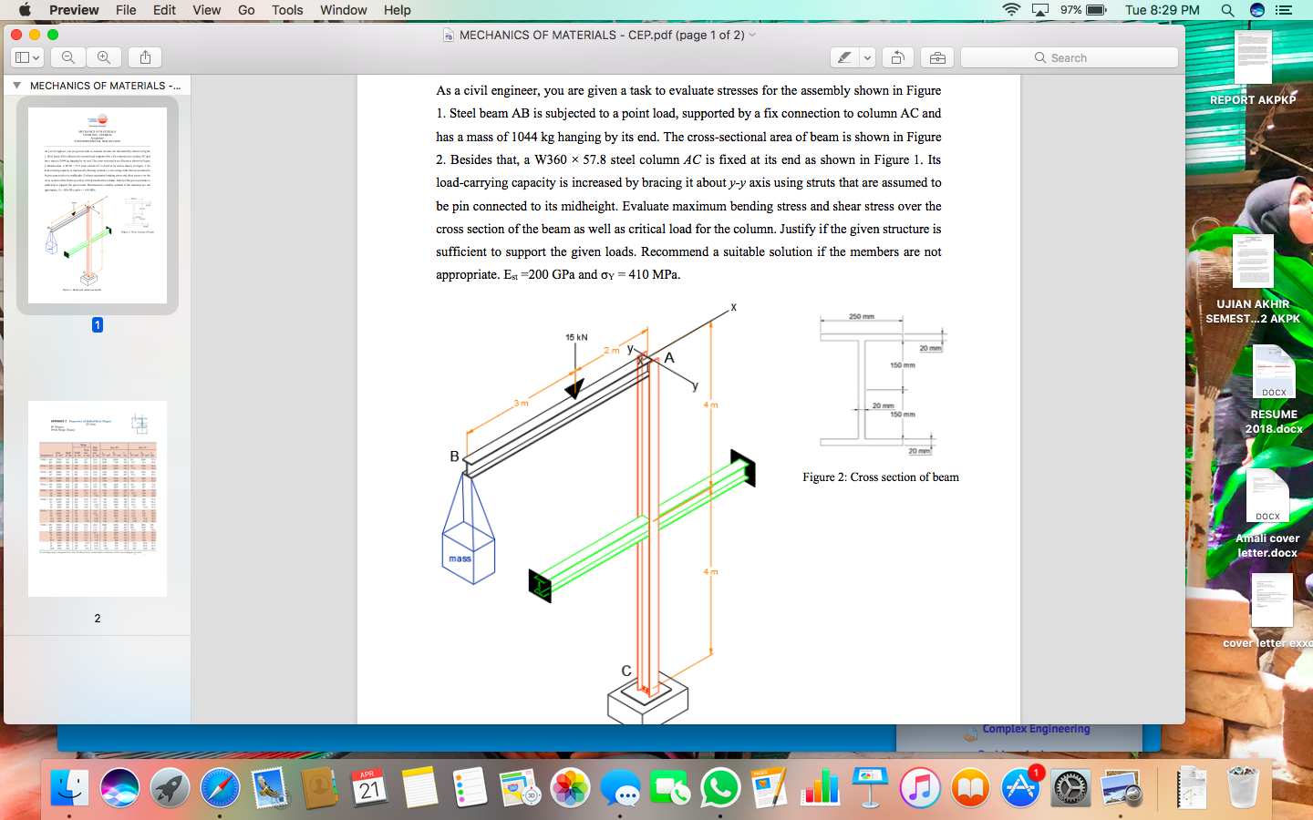Open Spotlight search in menu bar
1313x820 pixels.
(1227, 10)
